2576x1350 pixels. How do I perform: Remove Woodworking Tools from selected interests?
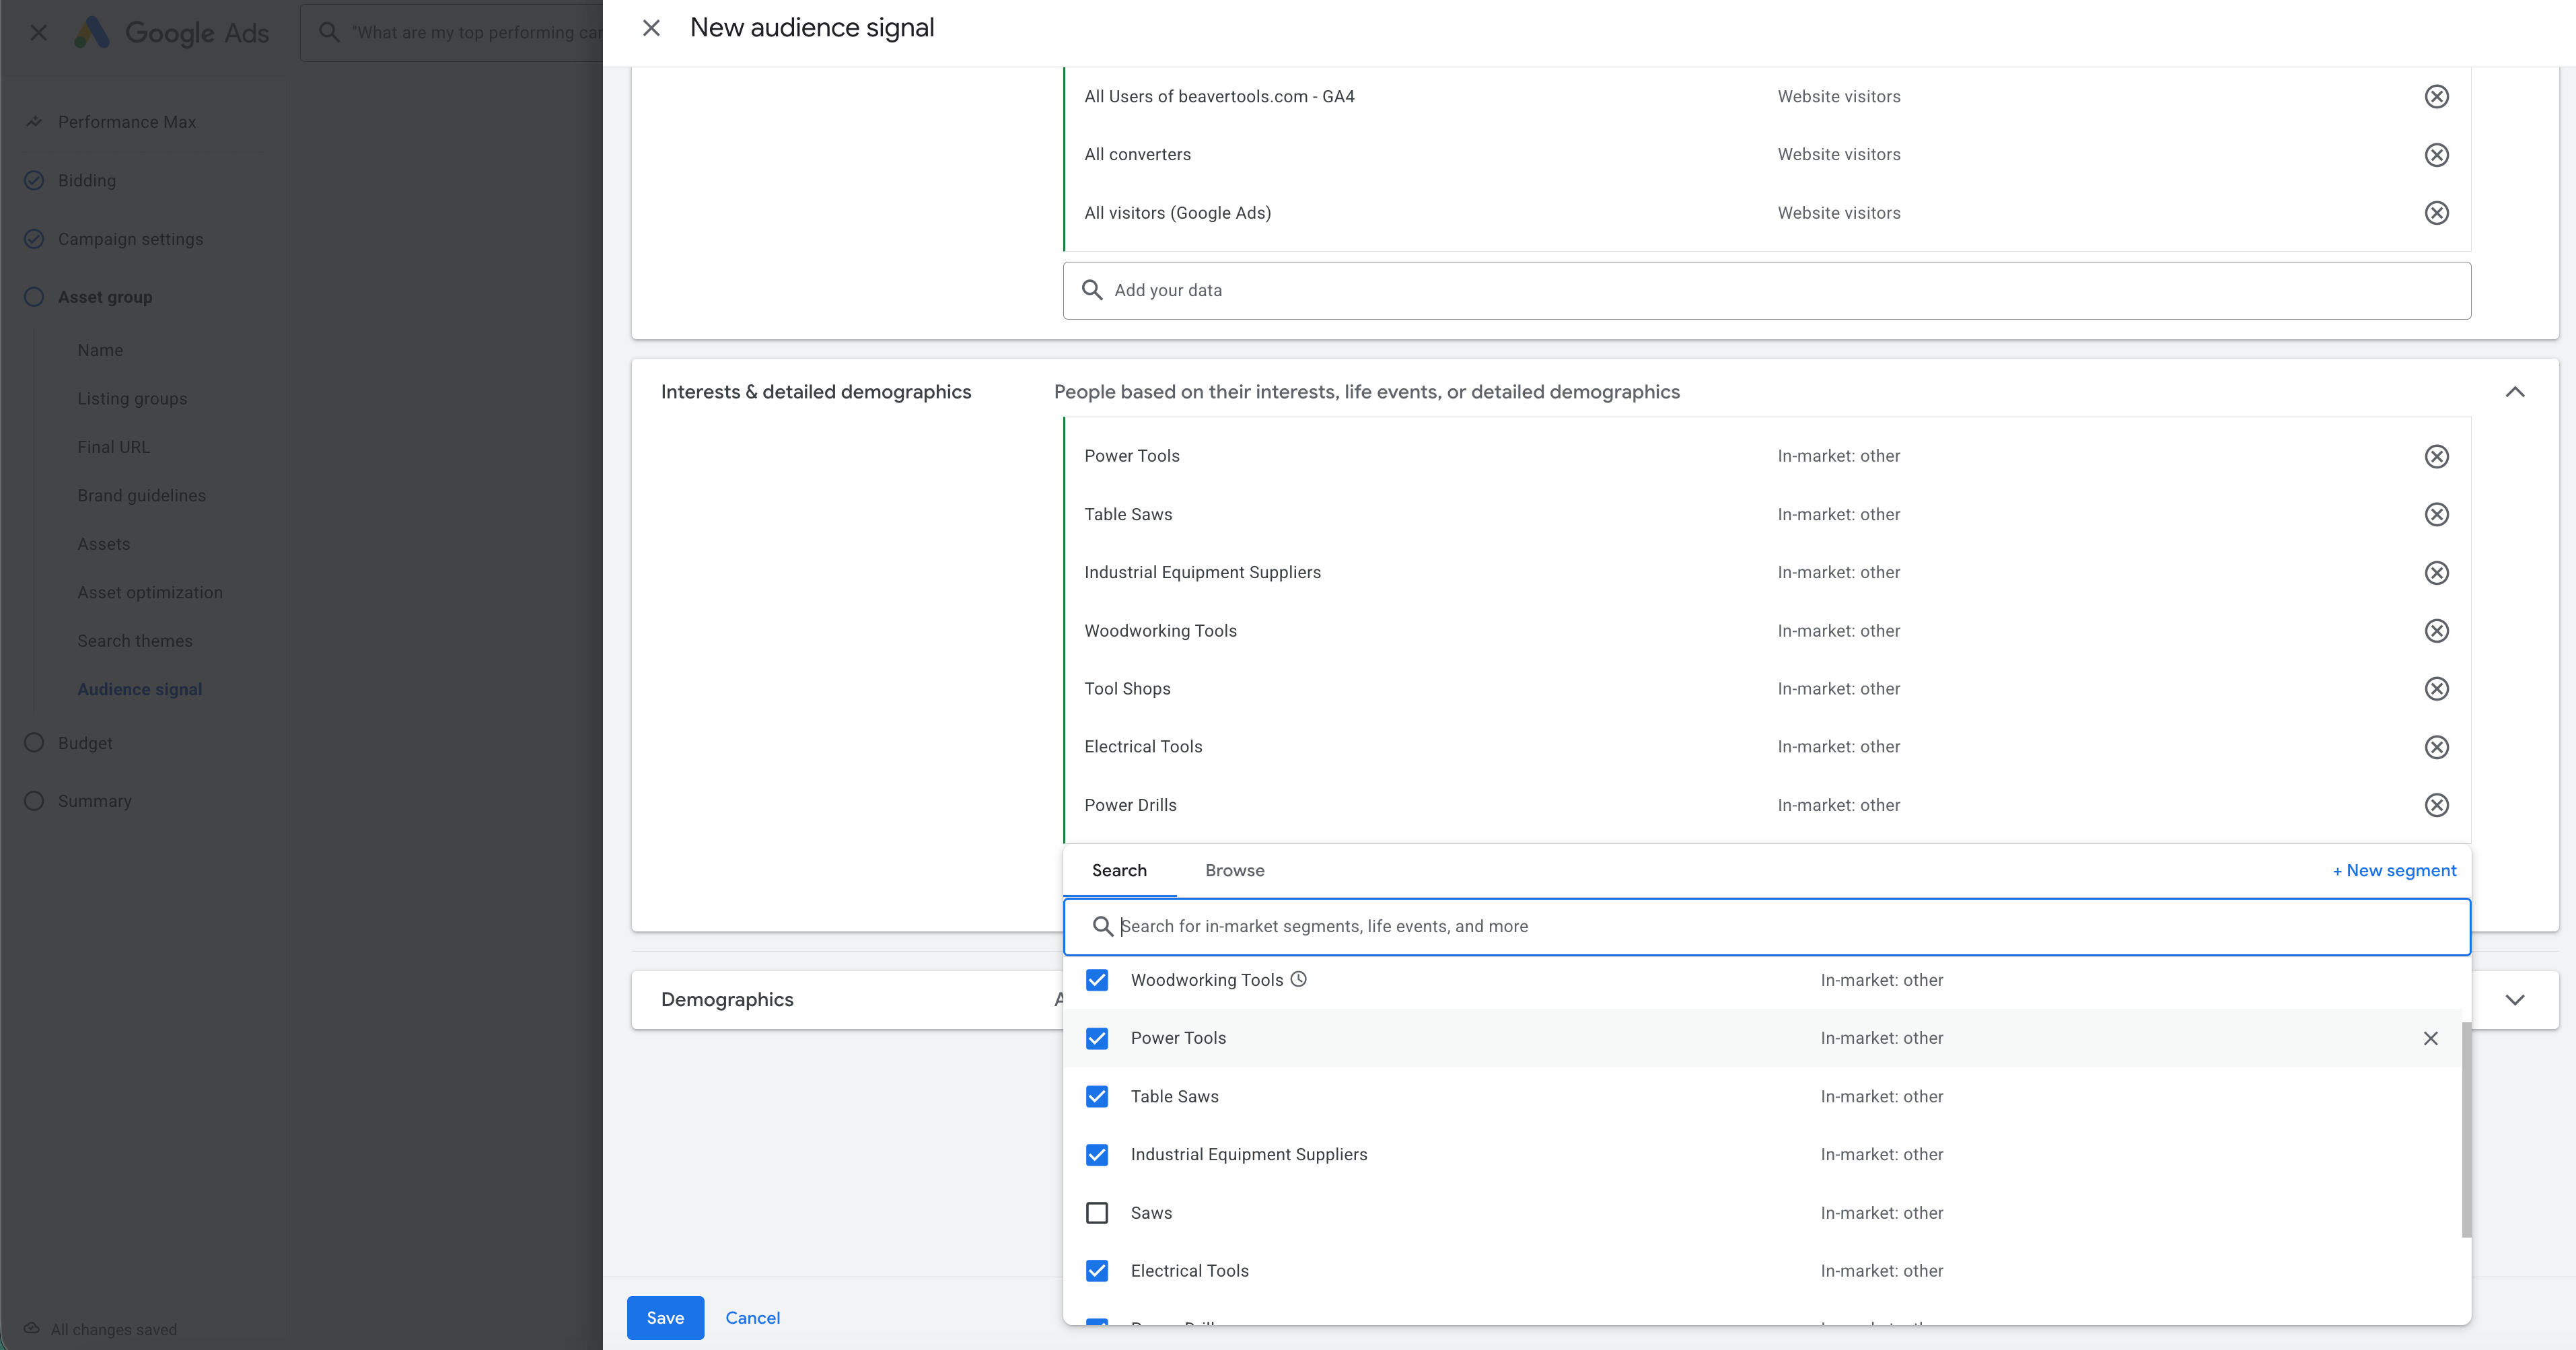pos(2437,631)
